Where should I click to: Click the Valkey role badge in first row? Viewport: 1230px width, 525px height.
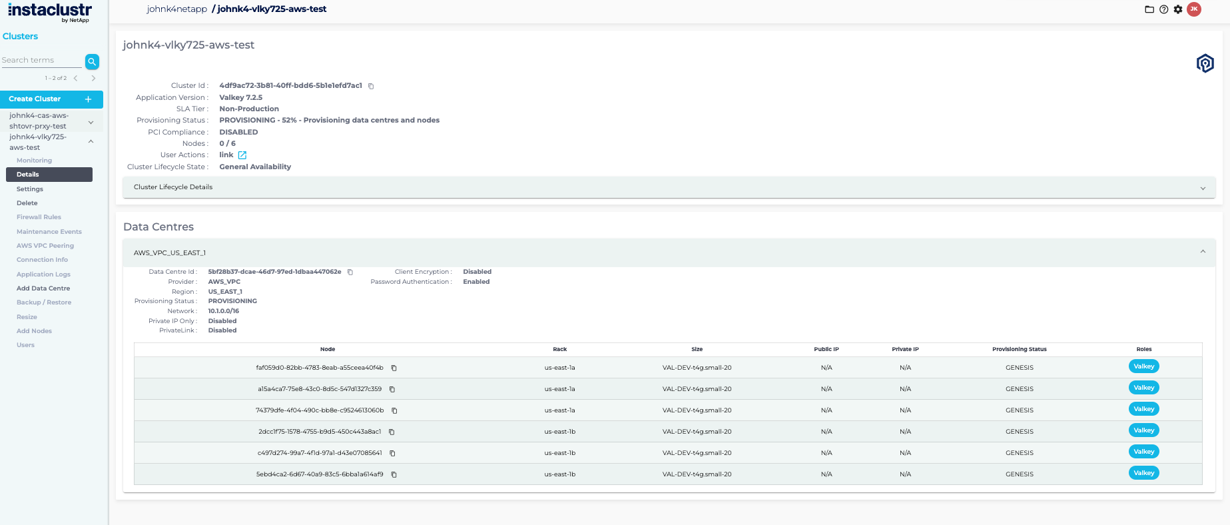1143,366
